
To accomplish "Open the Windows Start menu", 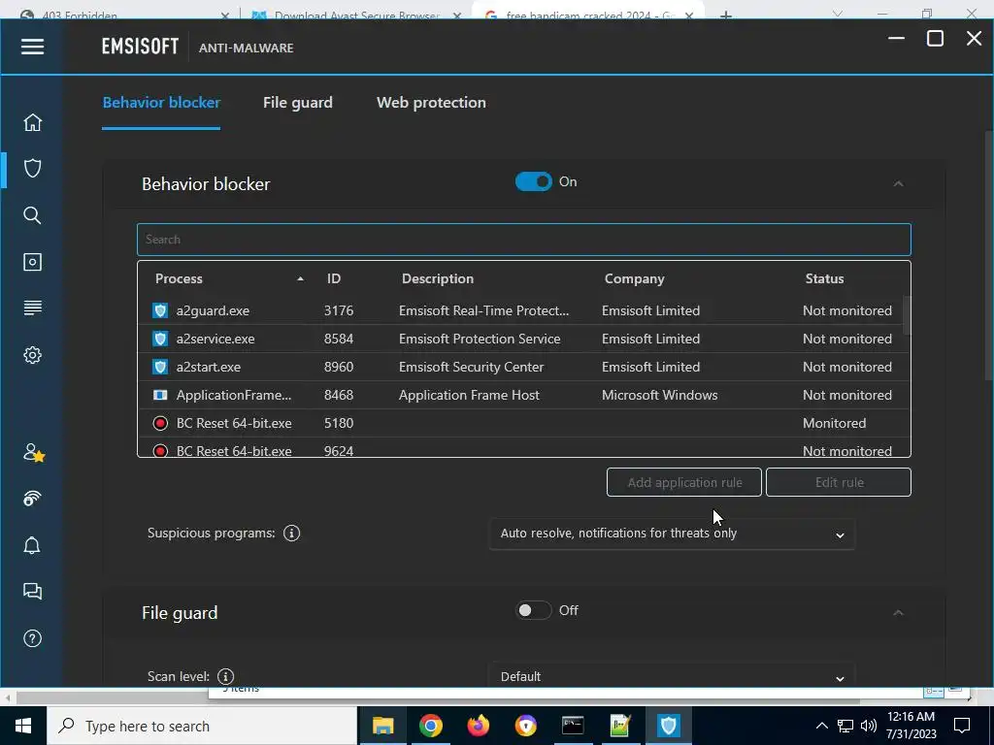I will coord(23,726).
